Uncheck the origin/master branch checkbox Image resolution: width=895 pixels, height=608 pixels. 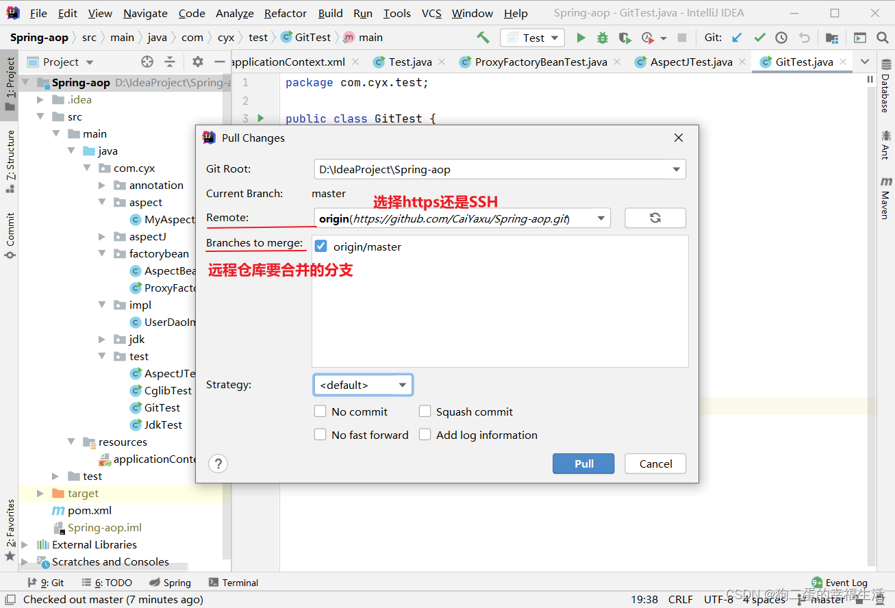[320, 246]
